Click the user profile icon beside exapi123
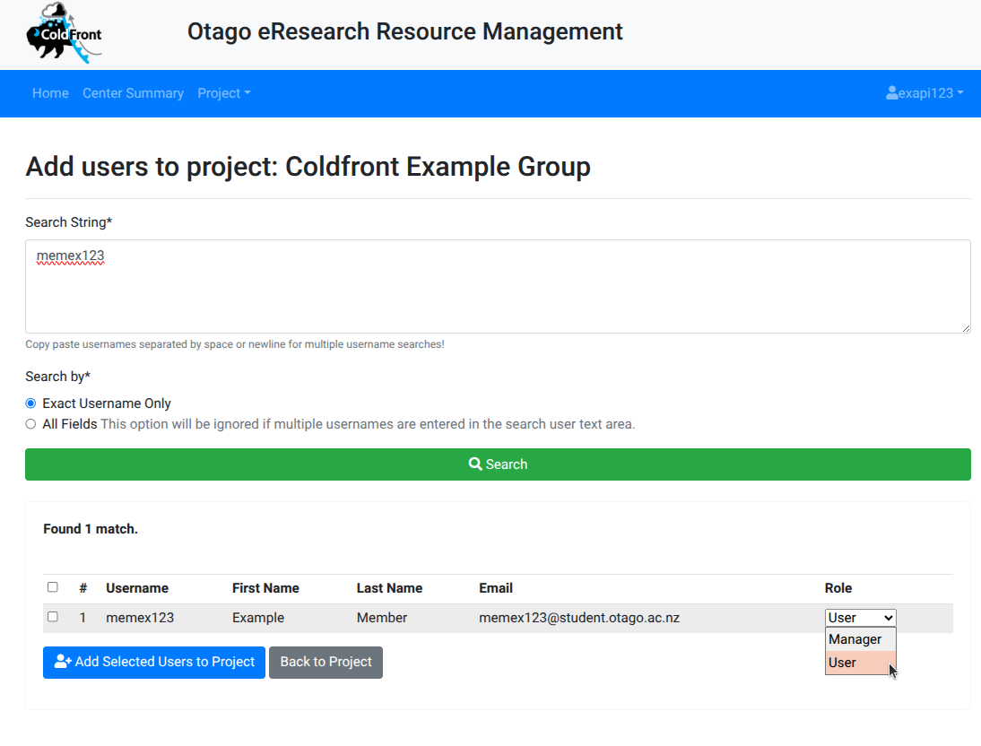Screen dimensions: 981x746 pos(891,93)
